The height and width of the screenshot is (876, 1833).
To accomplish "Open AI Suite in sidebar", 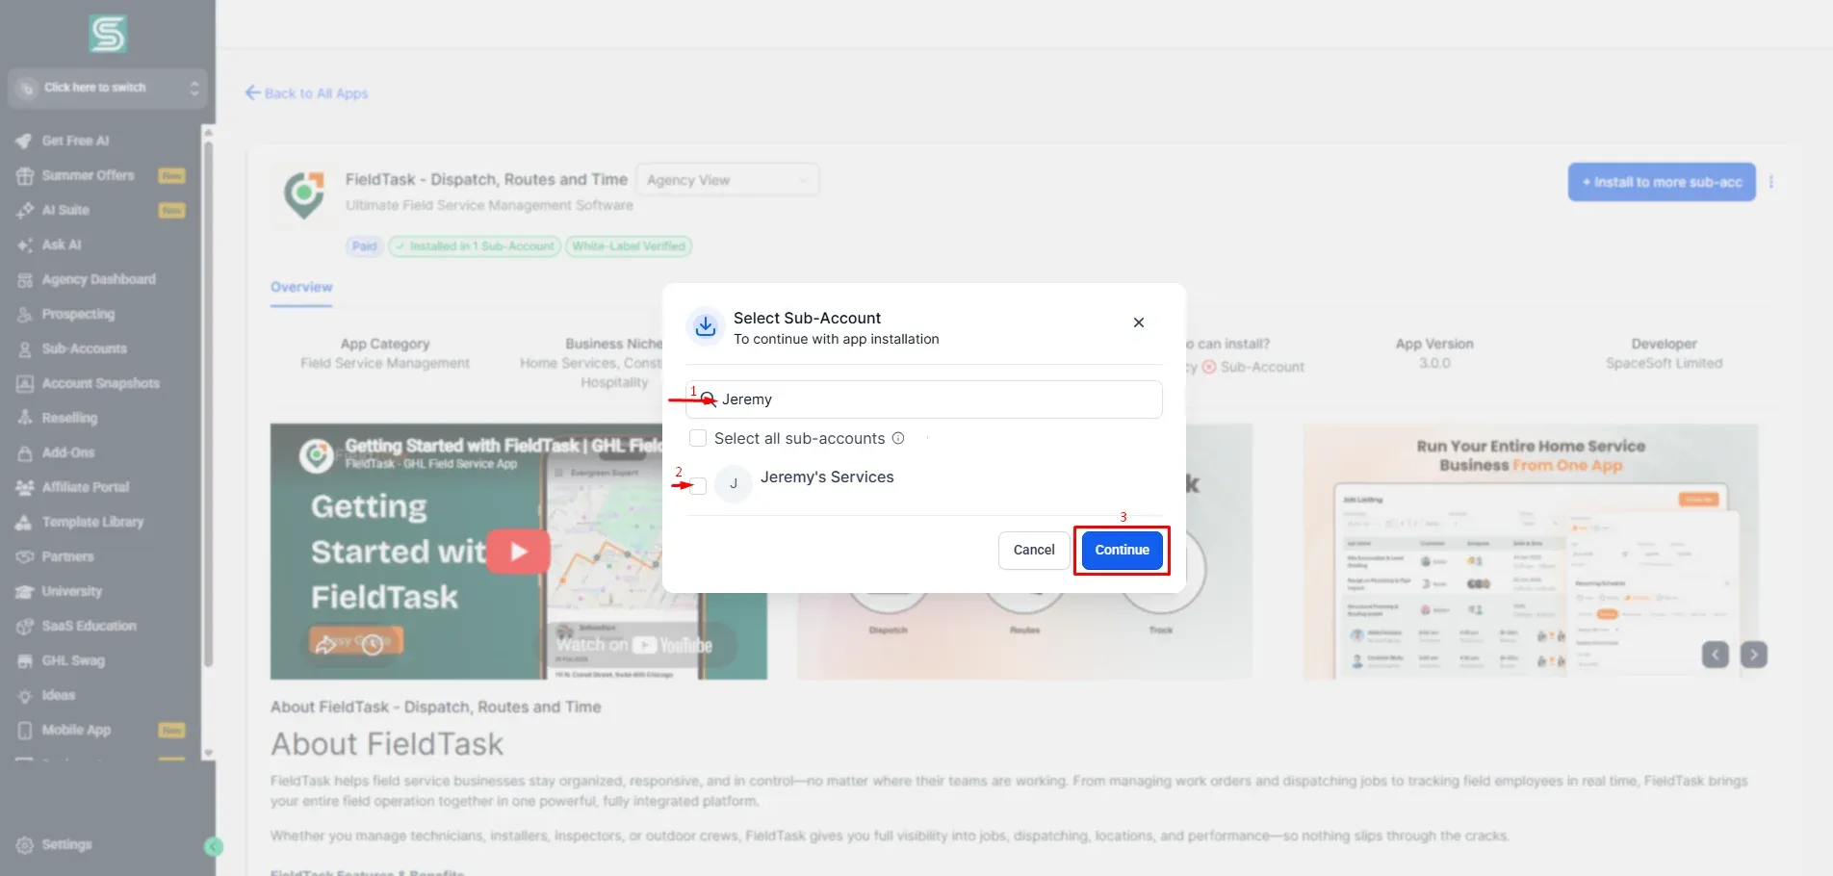I will click(65, 210).
